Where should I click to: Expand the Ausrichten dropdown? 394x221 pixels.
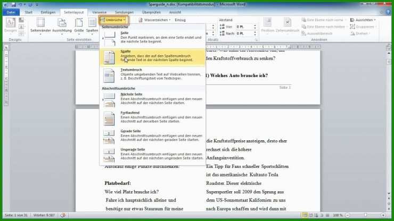[364, 20]
